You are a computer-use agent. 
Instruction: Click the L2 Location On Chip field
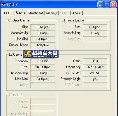click(x=43, y=61)
